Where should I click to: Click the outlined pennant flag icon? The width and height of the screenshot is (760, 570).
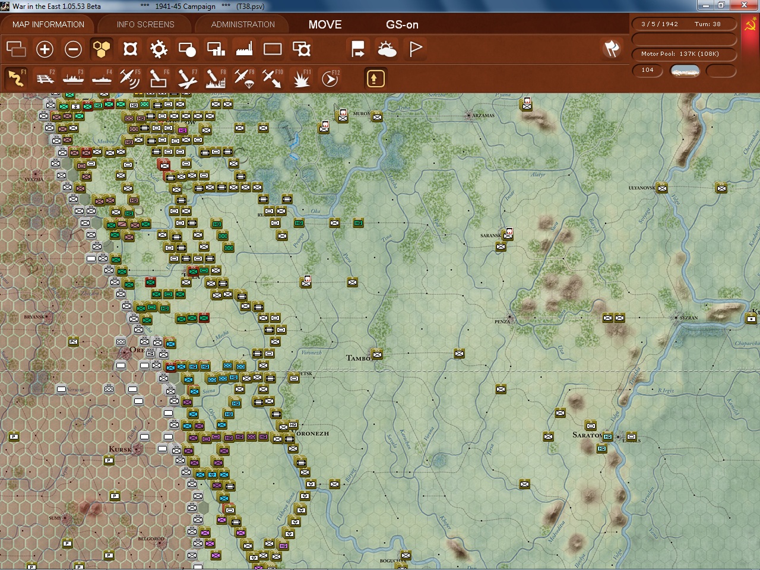(x=416, y=49)
